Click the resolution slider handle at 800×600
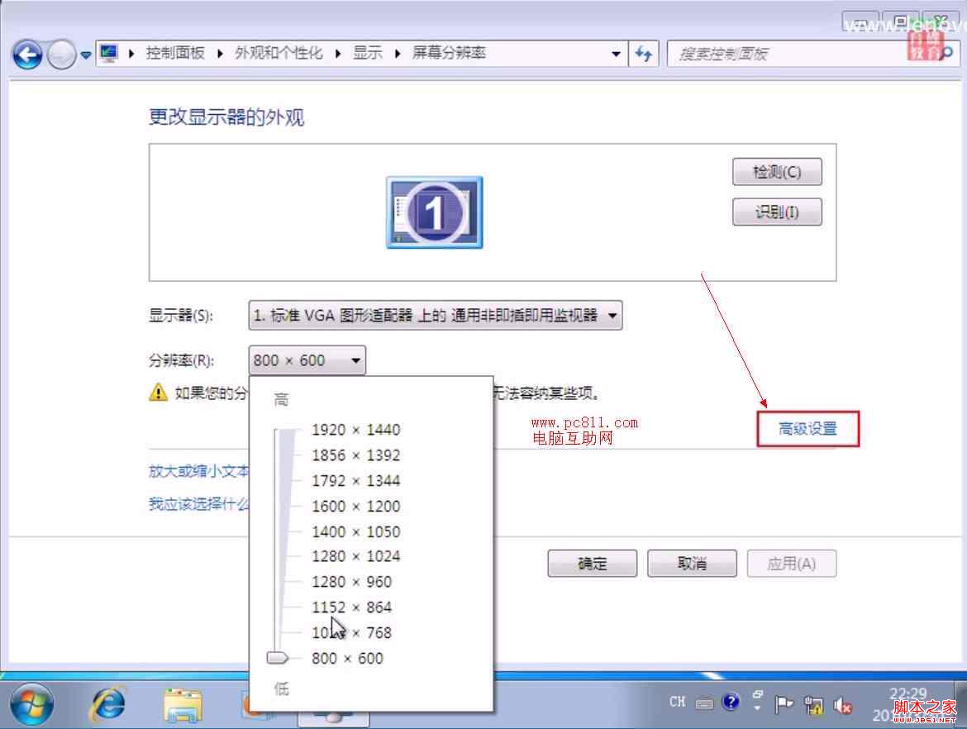This screenshot has height=729, width=967. (x=279, y=658)
